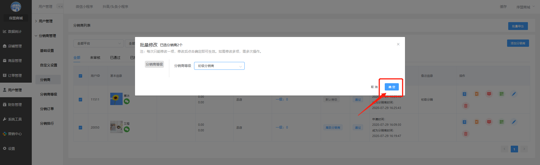540x165 pixels.
Task: Open the orange ledger icon for user 11511
Action: click(477, 94)
